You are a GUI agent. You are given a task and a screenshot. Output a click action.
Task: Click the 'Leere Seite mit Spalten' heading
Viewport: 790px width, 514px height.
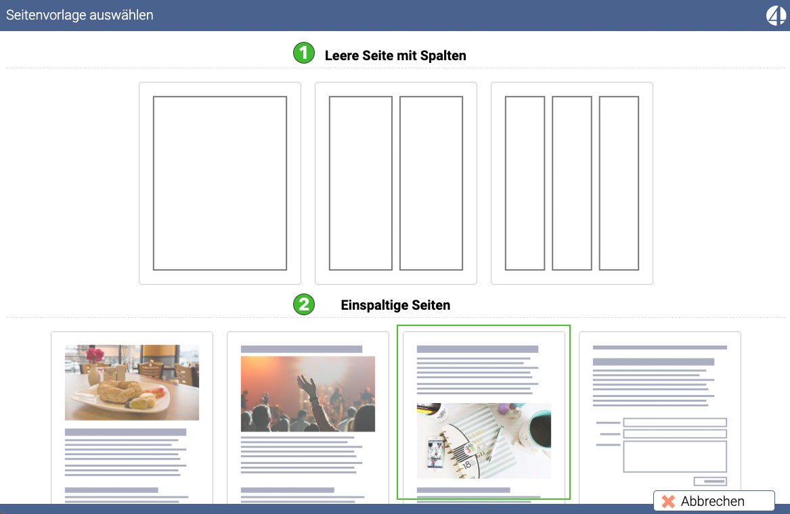point(395,55)
